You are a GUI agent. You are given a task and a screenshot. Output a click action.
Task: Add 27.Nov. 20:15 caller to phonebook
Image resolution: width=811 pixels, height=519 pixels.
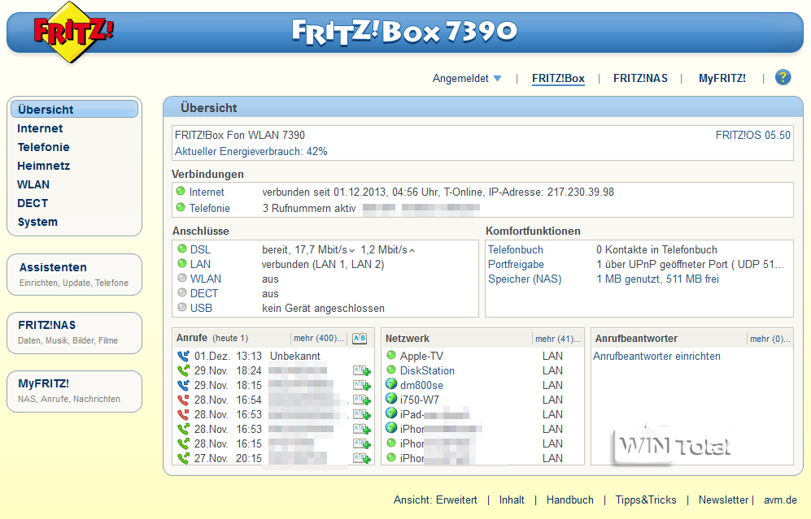[361, 458]
